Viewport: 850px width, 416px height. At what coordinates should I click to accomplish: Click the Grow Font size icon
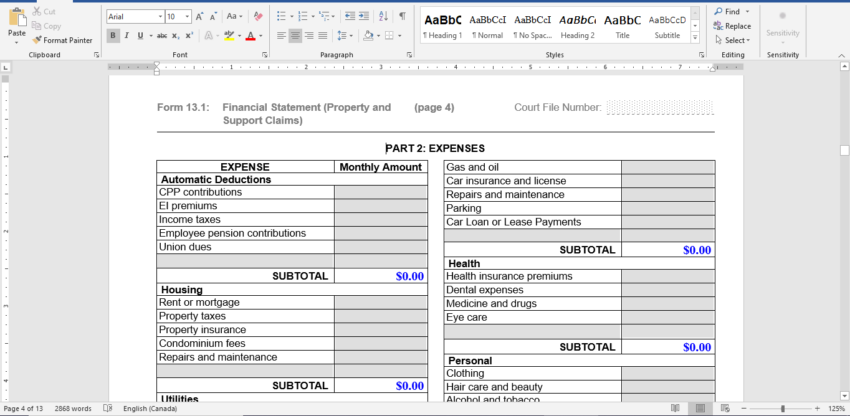(x=199, y=17)
